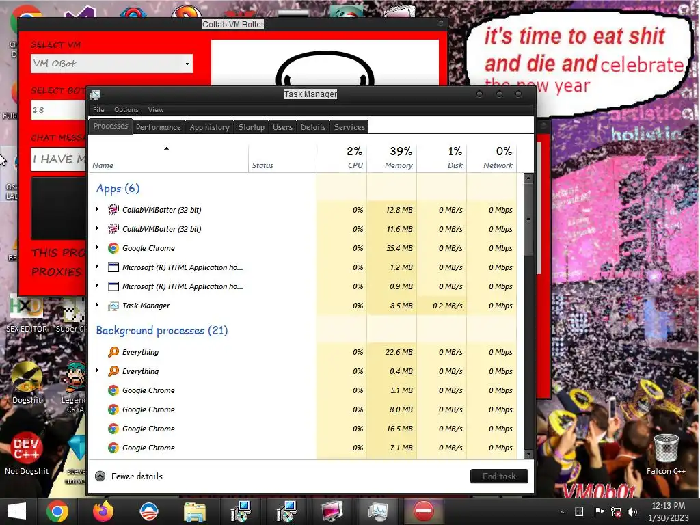Click Chrome icon in the 35.4 MB row

(113, 248)
